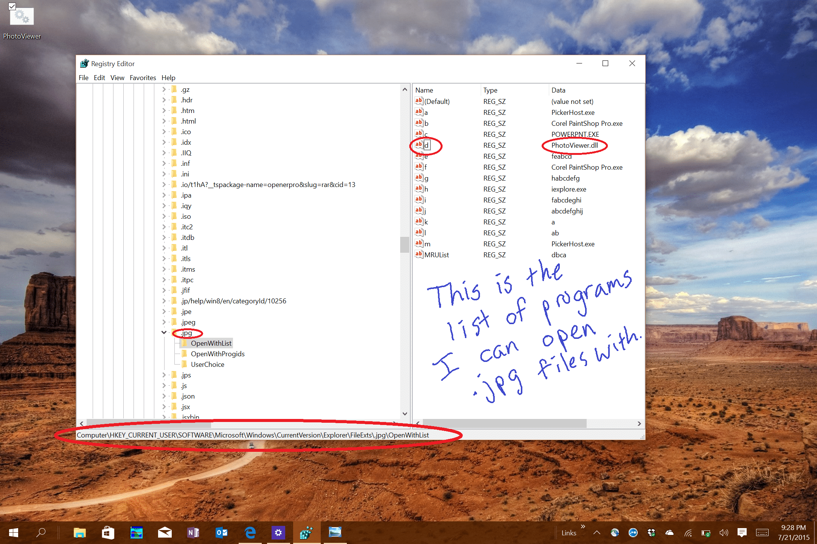The height and width of the screenshot is (544, 817).
Task: Click the tree pane horizontal scrollbar thumb
Action: (149, 423)
